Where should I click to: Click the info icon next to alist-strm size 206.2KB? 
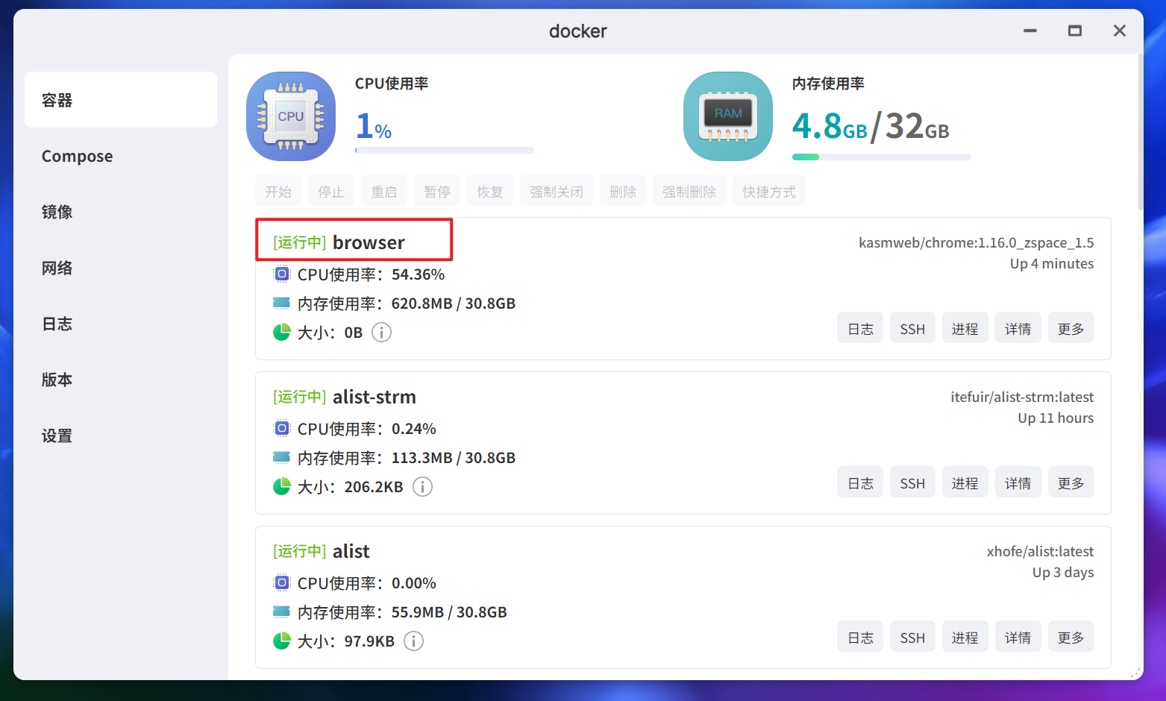[422, 487]
